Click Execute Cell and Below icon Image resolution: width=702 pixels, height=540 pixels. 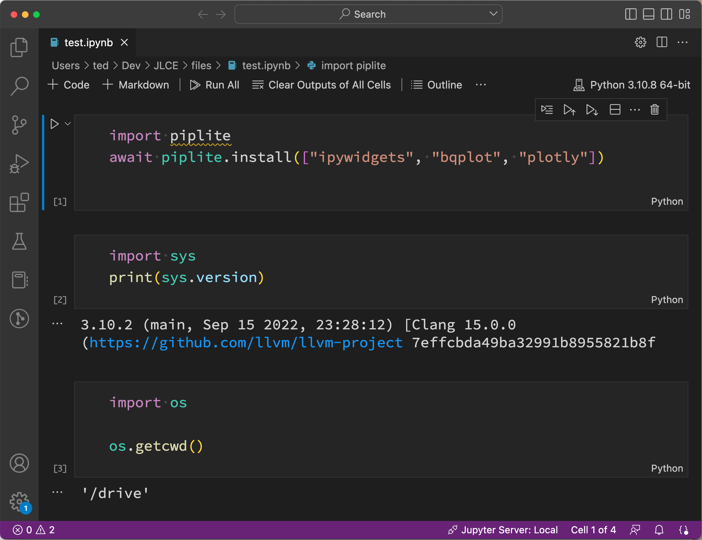pyautogui.click(x=592, y=110)
